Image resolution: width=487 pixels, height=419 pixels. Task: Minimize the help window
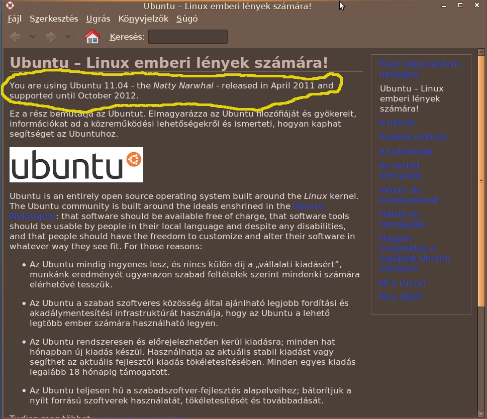(x=444, y=6)
